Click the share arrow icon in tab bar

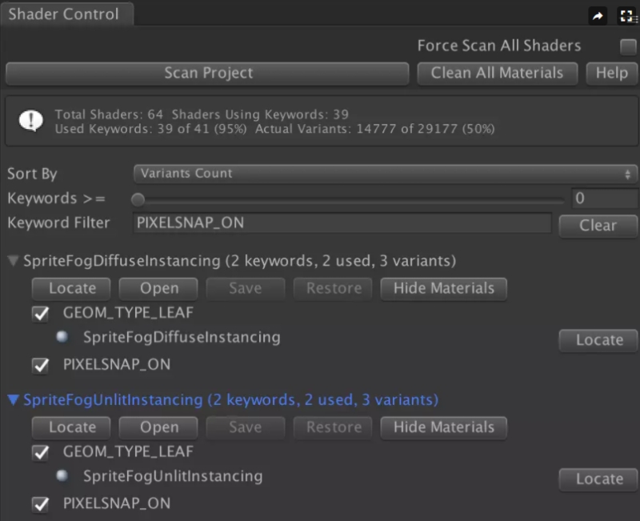point(598,16)
